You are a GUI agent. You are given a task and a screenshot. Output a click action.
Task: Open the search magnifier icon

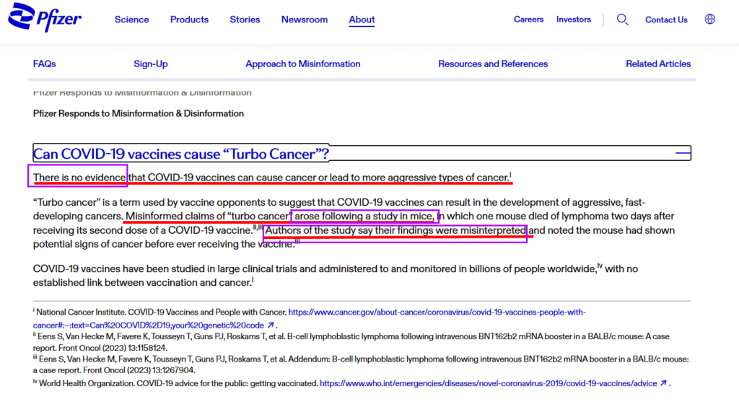pos(622,19)
